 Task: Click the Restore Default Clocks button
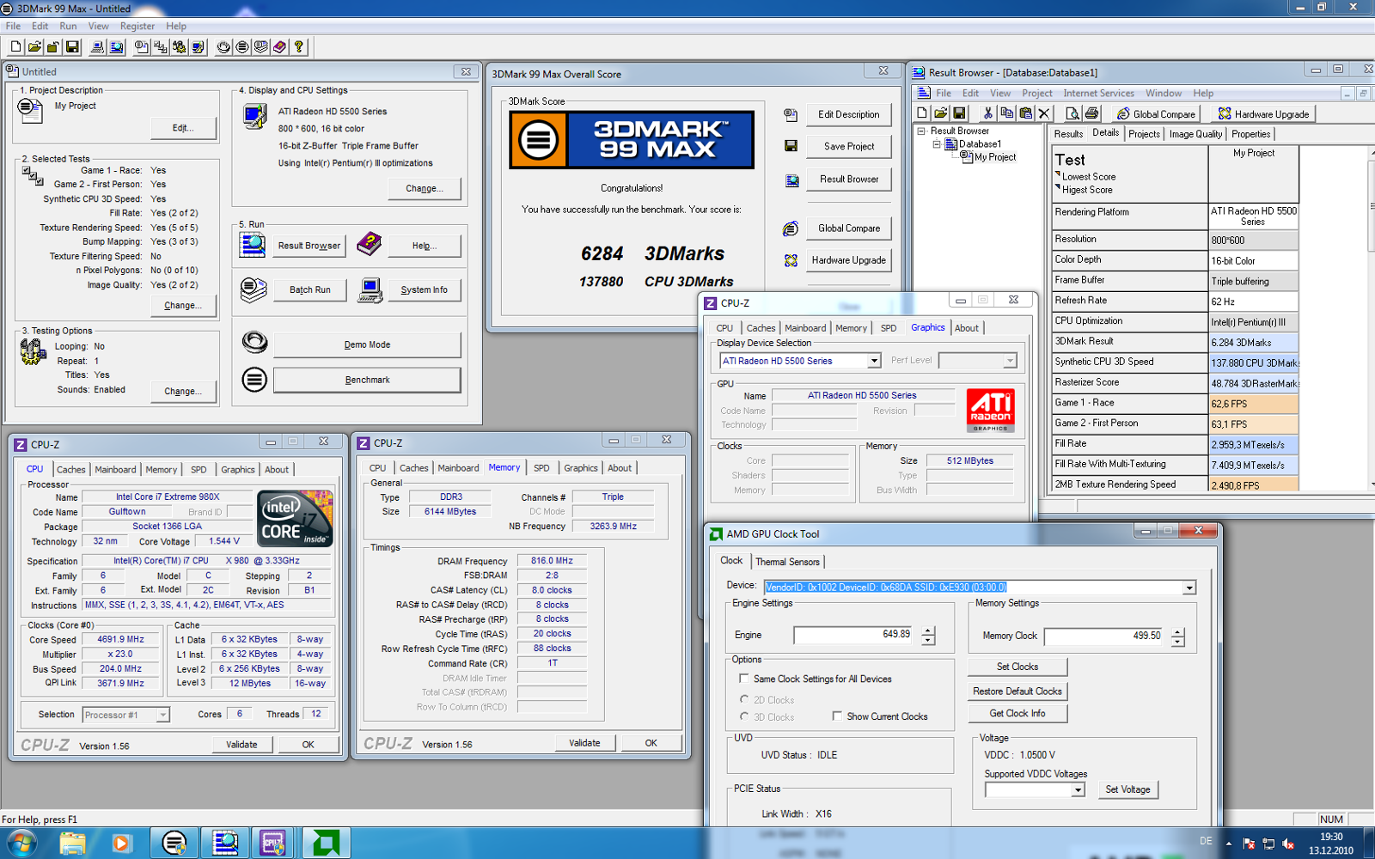tap(1017, 691)
